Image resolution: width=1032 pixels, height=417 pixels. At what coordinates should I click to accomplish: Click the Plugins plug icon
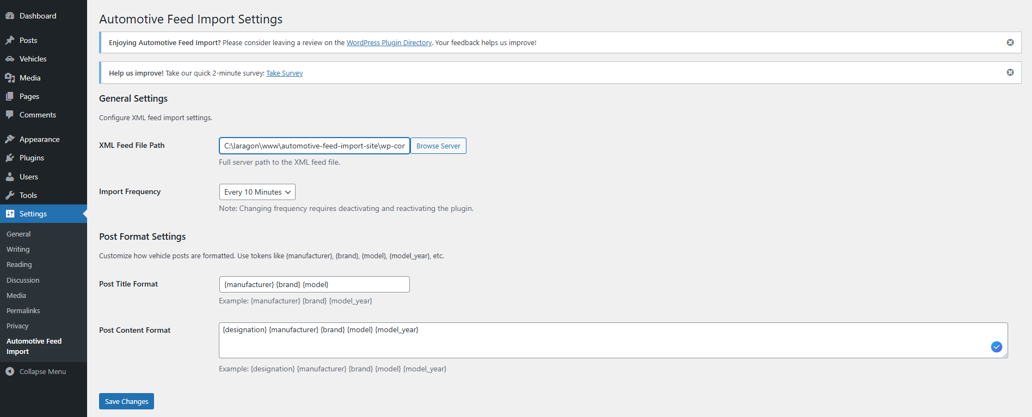click(x=10, y=158)
